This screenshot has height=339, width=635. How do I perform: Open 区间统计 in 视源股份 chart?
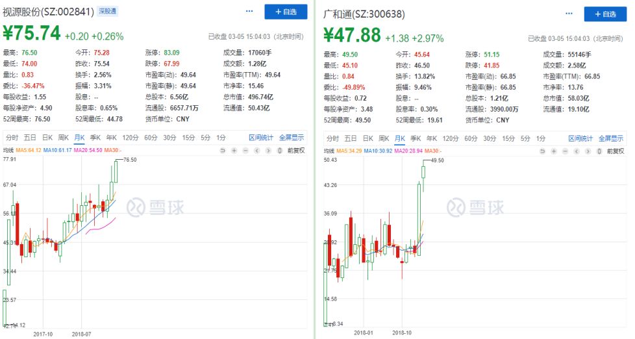[261, 138]
